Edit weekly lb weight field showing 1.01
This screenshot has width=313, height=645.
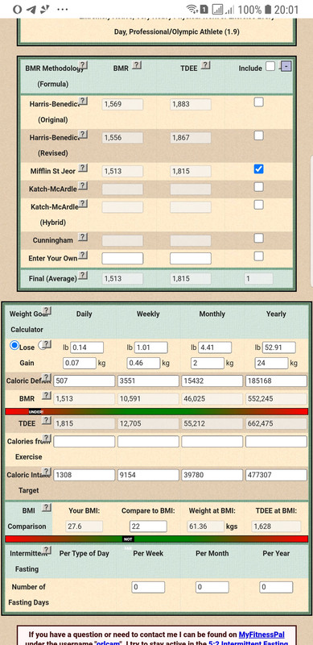[x=150, y=347]
